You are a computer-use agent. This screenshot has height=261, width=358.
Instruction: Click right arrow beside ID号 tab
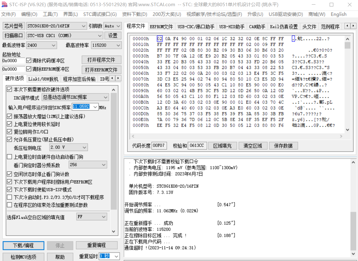click(118, 78)
